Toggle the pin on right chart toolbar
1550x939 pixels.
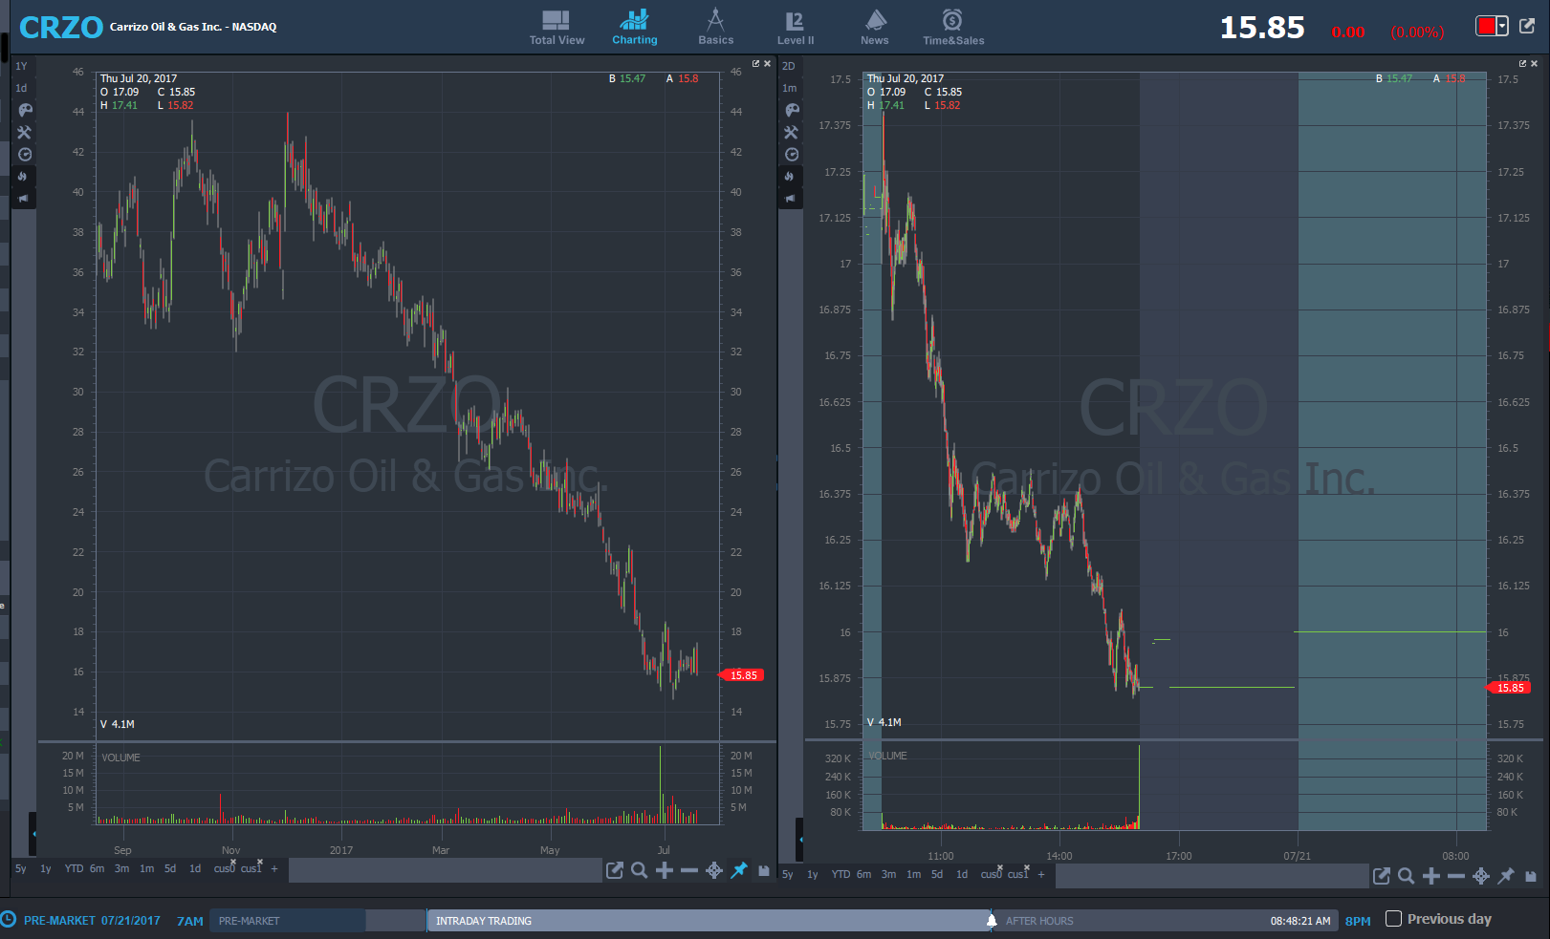click(1506, 876)
